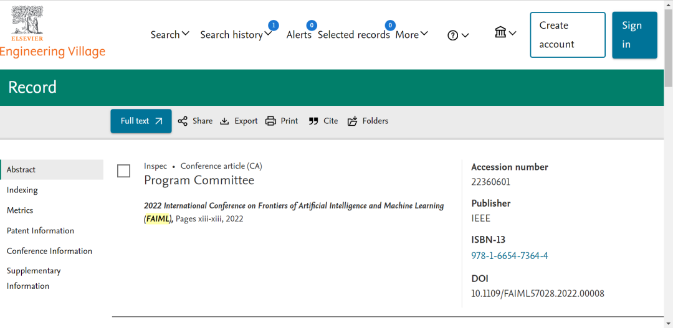Expand the Search history dropdown
673x328 pixels.
point(236,35)
